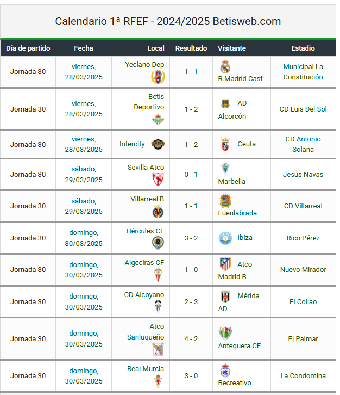Click the Ceuta club crest
The image size is (340, 395).
pos(225,144)
